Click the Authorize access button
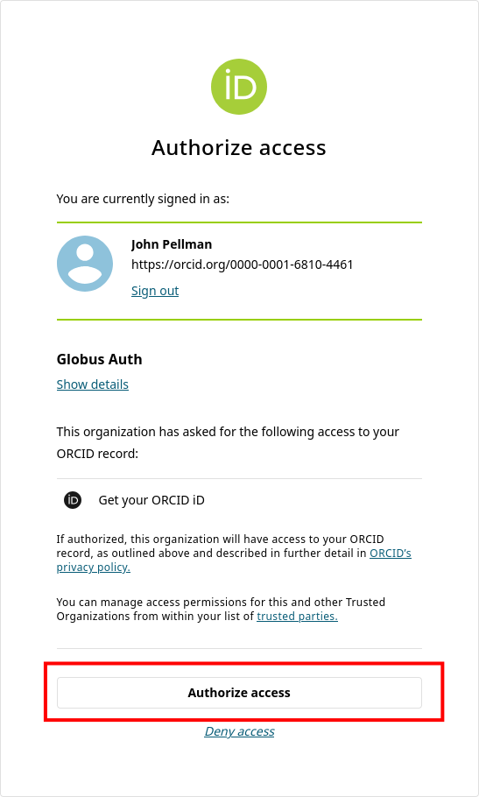Viewport: 479px width, 797px height. [x=239, y=692]
